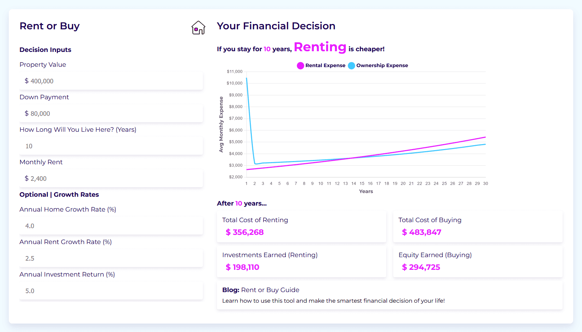Click the $2,000 y-axis label
Screen dimensions: 582x332
click(x=236, y=177)
